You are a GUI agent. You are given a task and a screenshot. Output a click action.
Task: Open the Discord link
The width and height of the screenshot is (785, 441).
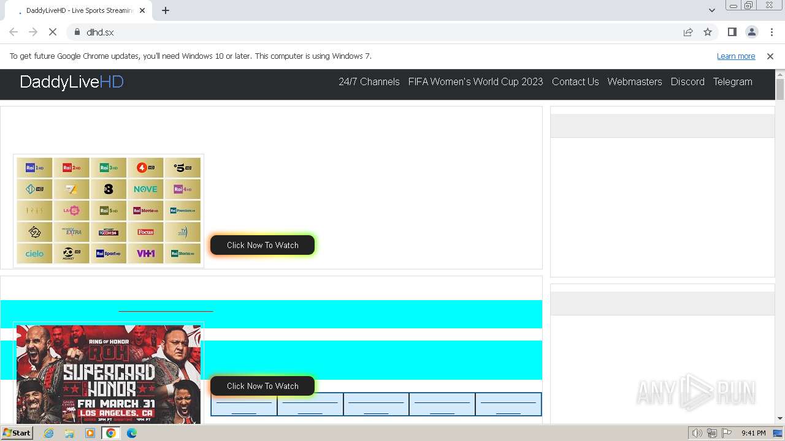click(x=687, y=81)
